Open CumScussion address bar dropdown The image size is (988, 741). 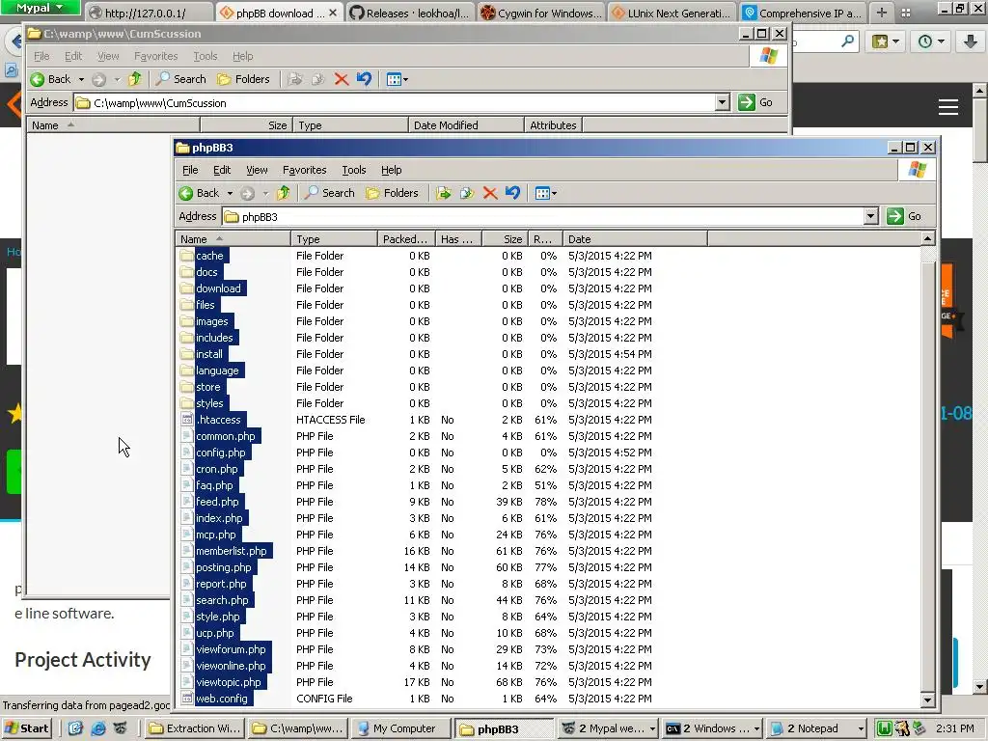(722, 102)
